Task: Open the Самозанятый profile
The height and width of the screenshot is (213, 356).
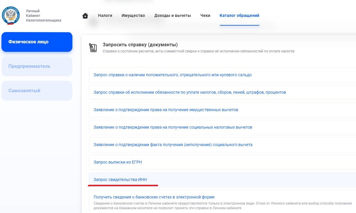Action: pos(37,90)
